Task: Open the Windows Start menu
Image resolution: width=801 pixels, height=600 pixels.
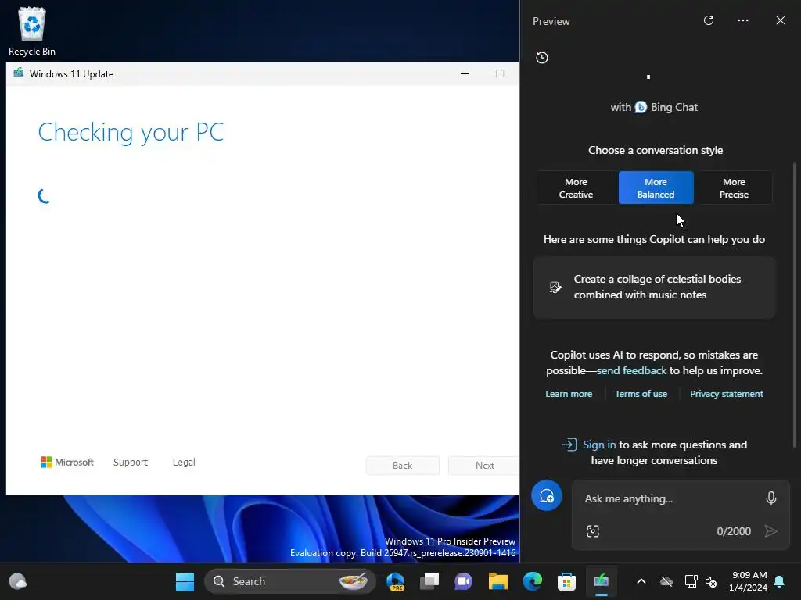Action: click(x=185, y=581)
